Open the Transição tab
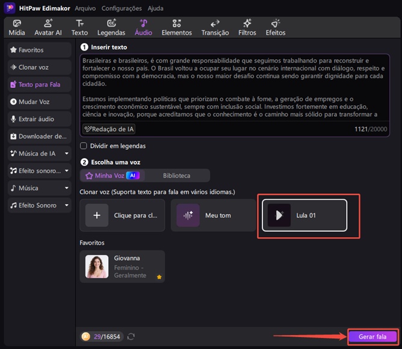Screen dimensions: 402x349 (x=215, y=28)
